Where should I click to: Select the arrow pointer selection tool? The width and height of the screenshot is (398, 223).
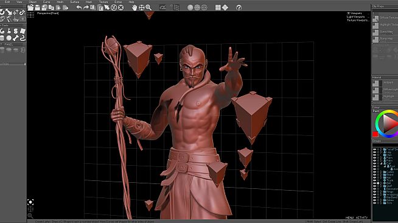[107, 8]
